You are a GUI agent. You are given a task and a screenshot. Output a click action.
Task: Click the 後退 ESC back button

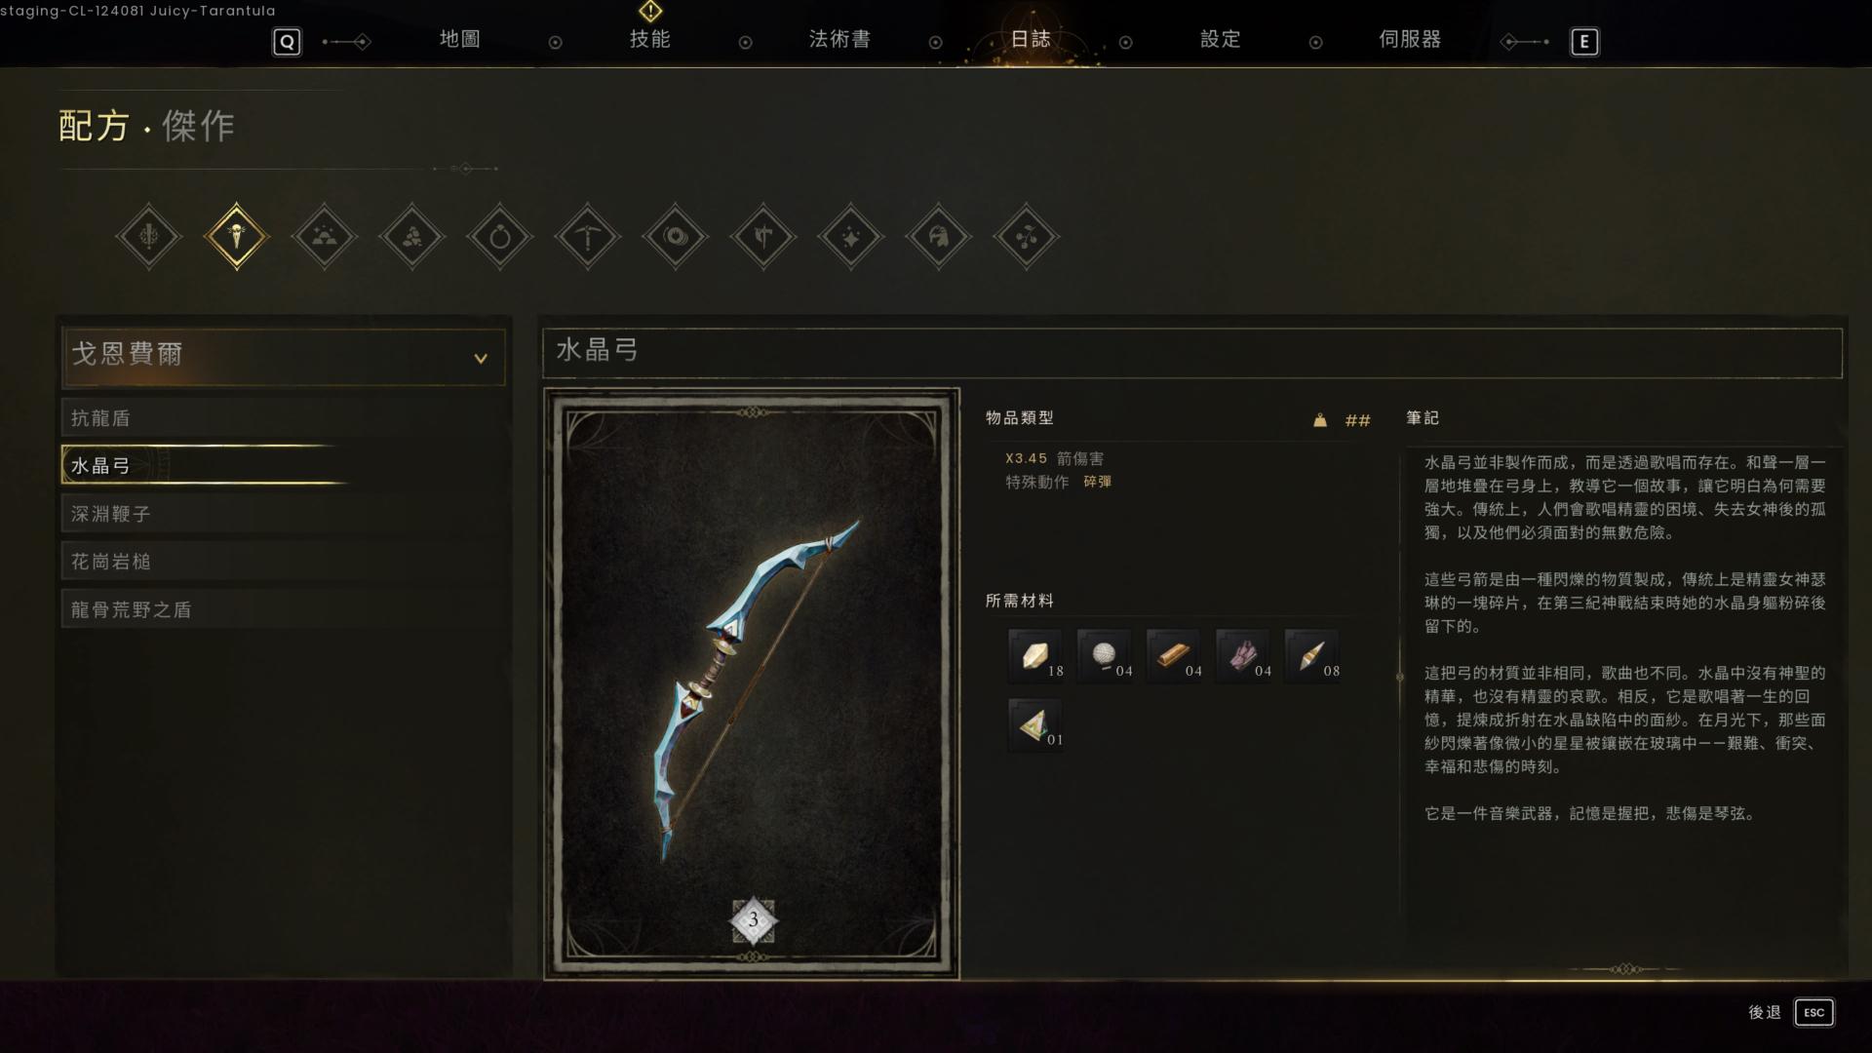tap(1790, 1012)
